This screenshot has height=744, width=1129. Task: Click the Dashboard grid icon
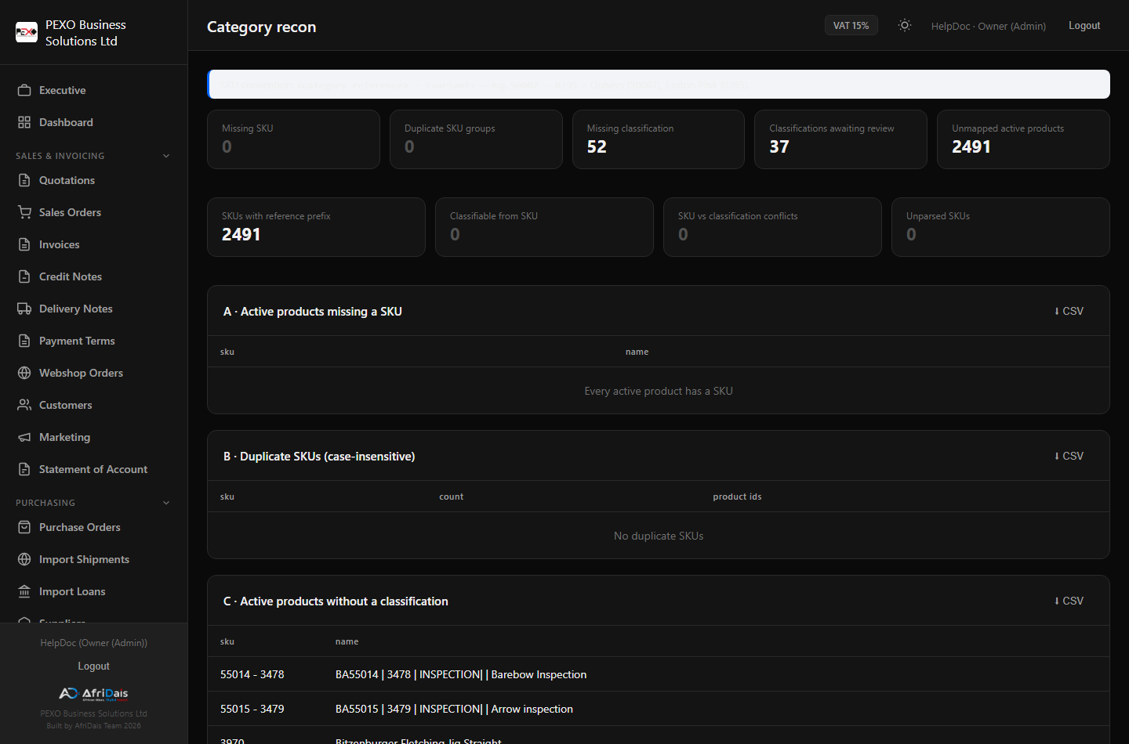point(24,122)
